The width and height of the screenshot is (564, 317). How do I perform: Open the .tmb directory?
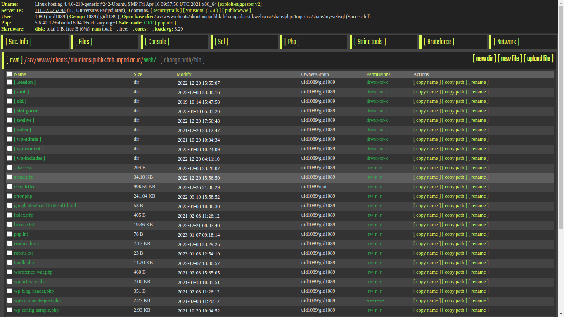tap(22, 92)
